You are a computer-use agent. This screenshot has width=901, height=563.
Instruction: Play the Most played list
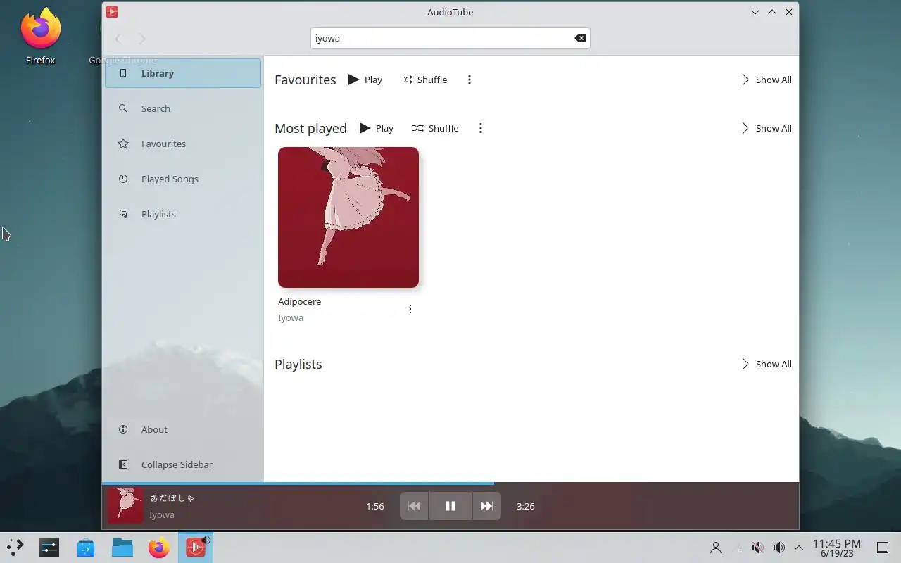coord(377,128)
